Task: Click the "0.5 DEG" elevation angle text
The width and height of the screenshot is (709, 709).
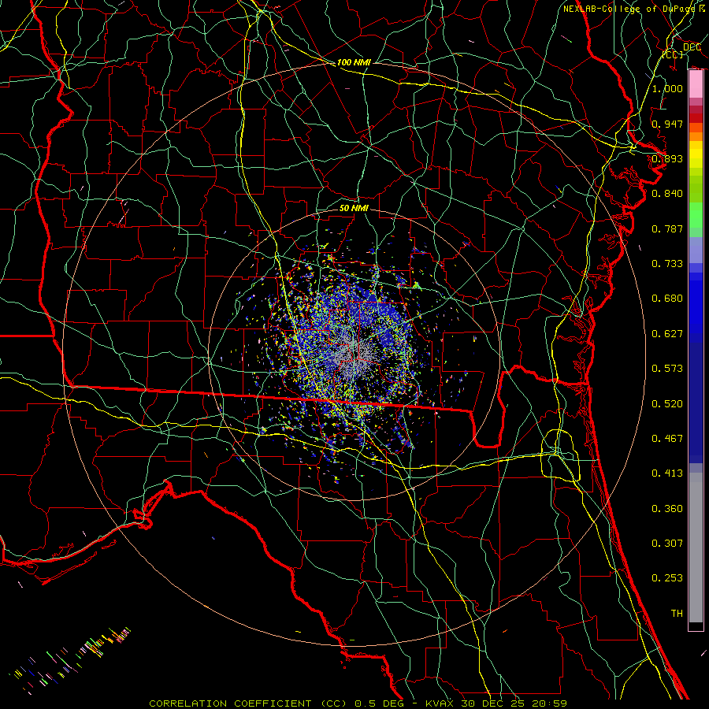Action: (380, 703)
